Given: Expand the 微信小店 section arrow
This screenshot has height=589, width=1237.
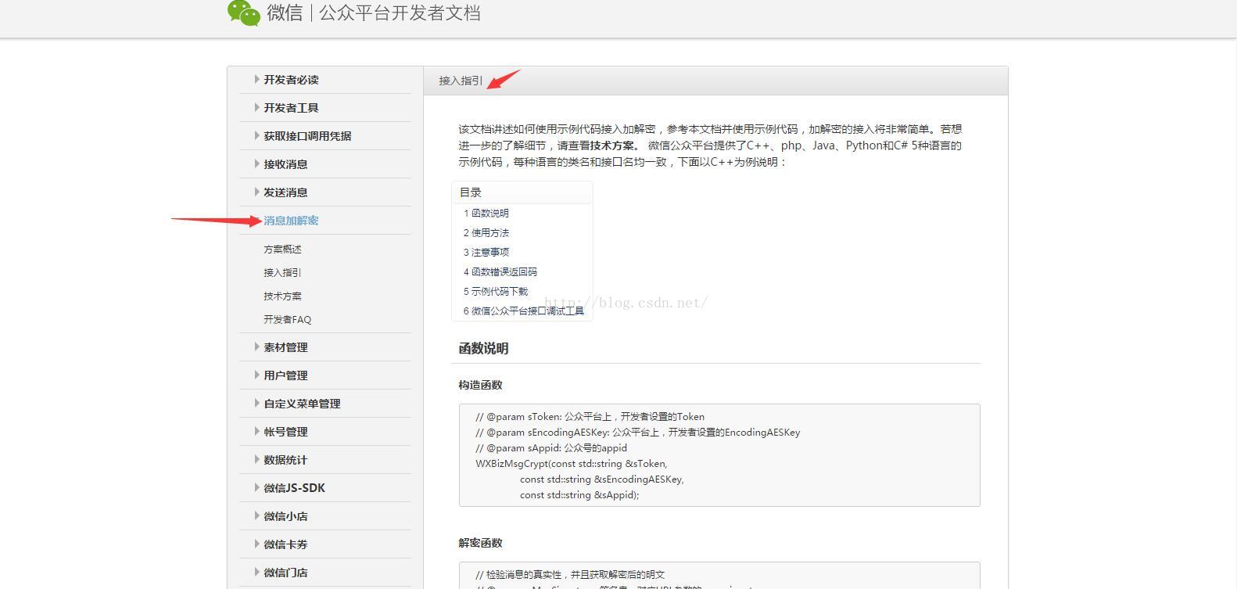Looking at the screenshot, I should click(256, 515).
